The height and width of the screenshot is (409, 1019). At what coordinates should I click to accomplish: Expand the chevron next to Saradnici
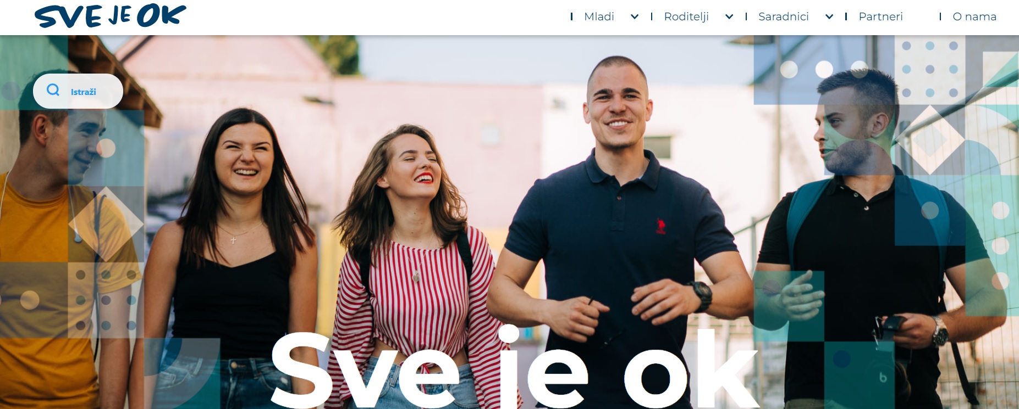829,17
